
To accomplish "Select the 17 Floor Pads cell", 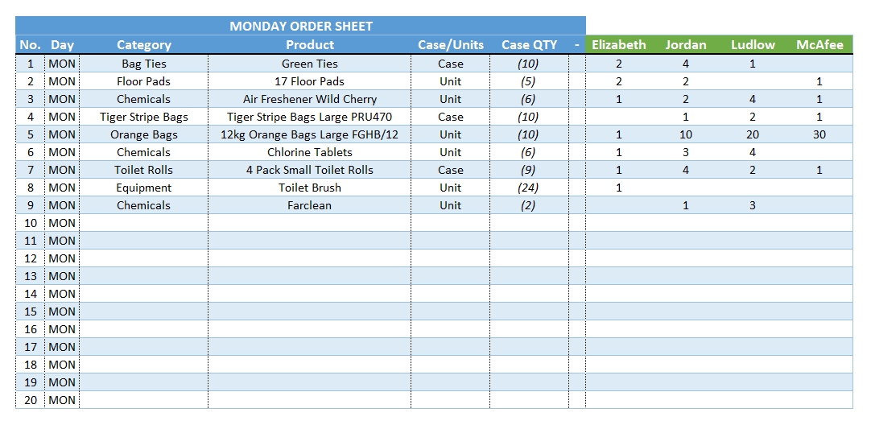I will 310,81.
